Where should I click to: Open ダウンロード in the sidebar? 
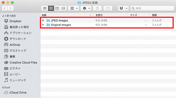click(15, 39)
